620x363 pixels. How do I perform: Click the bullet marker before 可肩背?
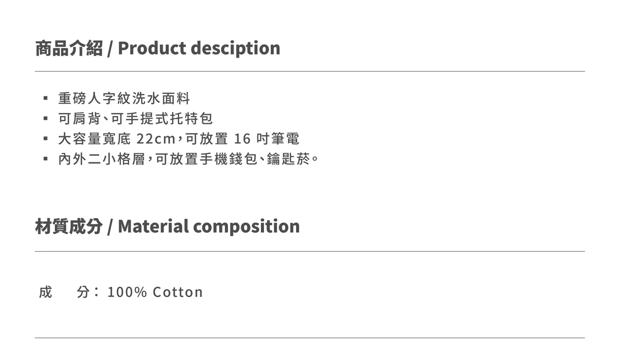click(45, 119)
